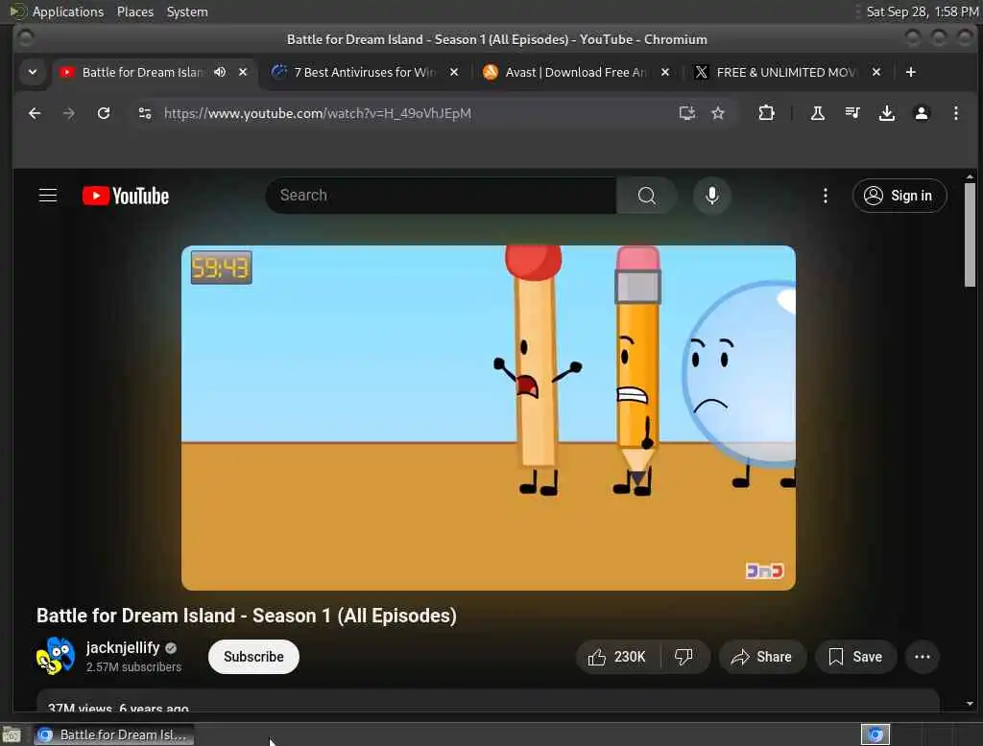Reload the current page
This screenshot has width=983, height=746.
[x=104, y=113]
